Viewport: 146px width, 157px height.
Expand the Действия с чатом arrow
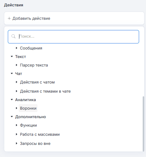click(17, 82)
